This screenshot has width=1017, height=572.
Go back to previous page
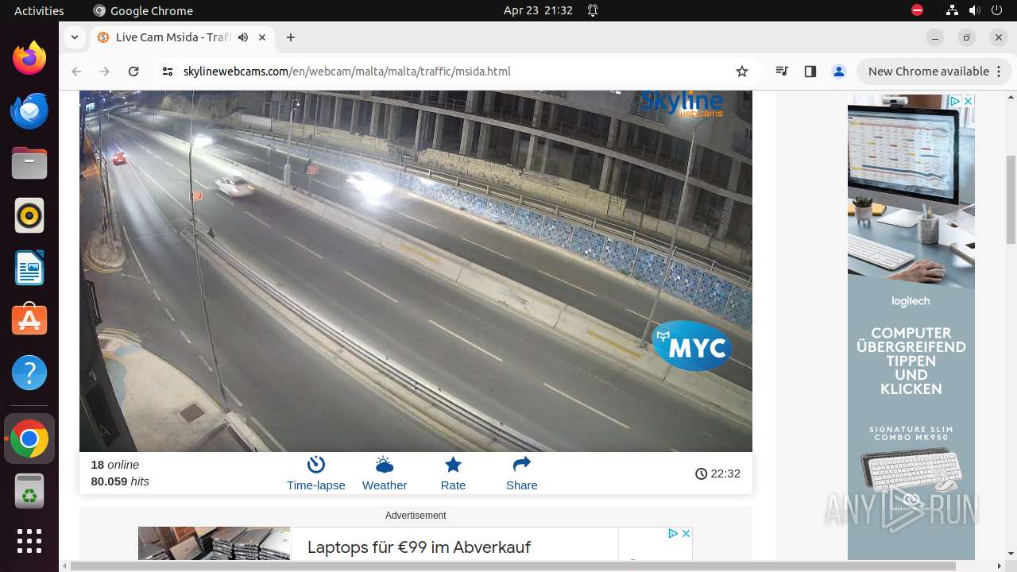(76, 71)
